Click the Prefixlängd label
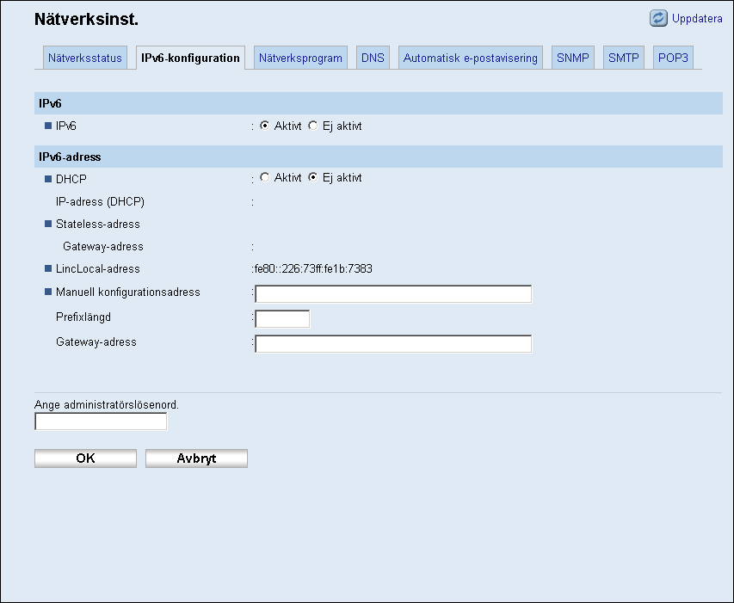Viewport: 734px width, 603px height. [83, 317]
